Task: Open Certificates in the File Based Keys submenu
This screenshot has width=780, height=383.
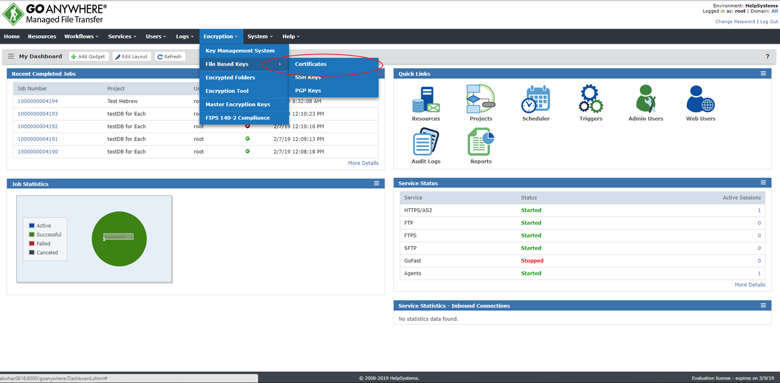Action: 334,64
